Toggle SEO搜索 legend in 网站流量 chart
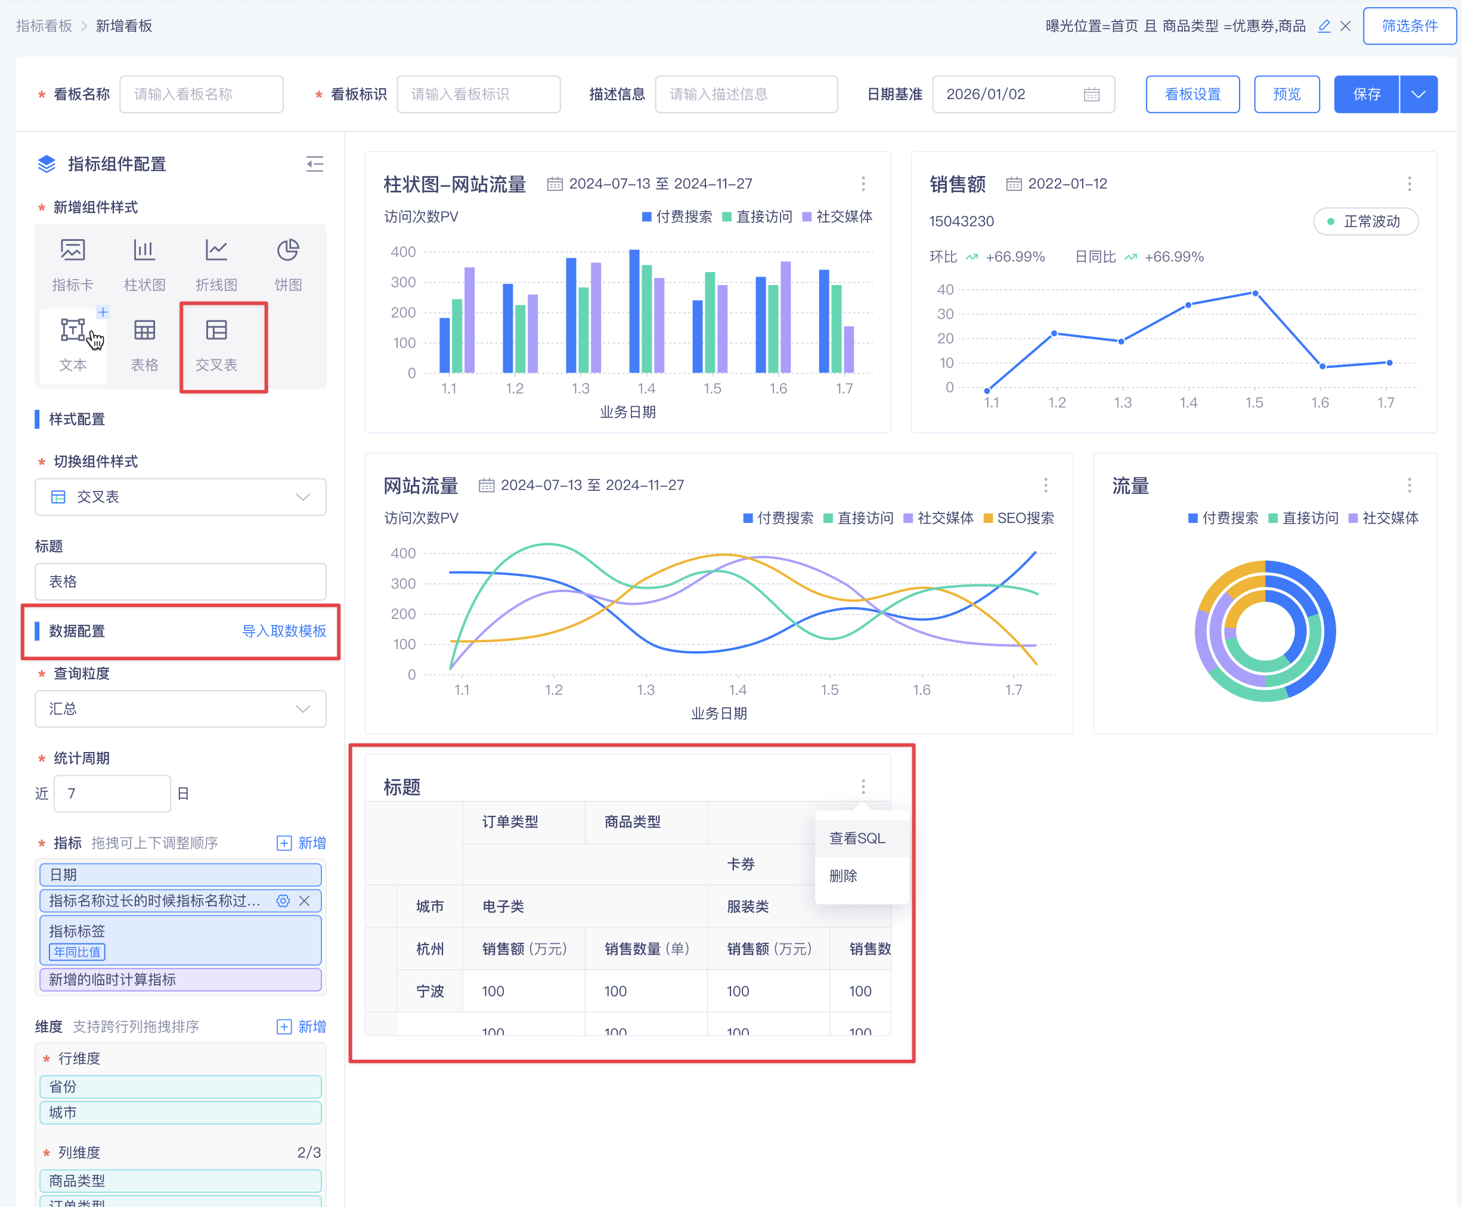1462x1207 pixels. 1018,518
